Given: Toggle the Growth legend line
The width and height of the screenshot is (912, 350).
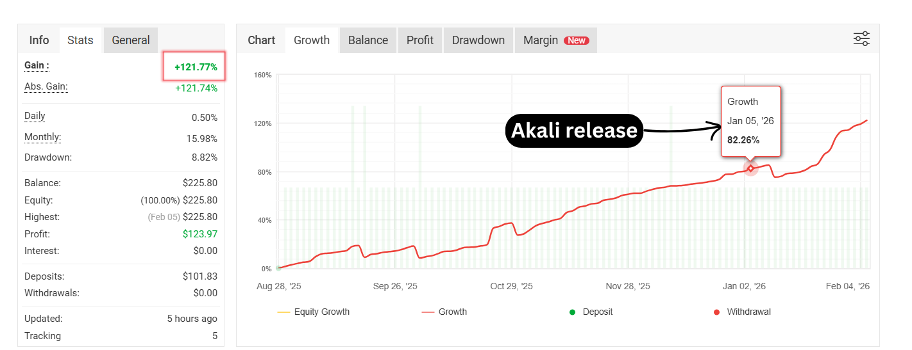Looking at the screenshot, I should (444, 312).
